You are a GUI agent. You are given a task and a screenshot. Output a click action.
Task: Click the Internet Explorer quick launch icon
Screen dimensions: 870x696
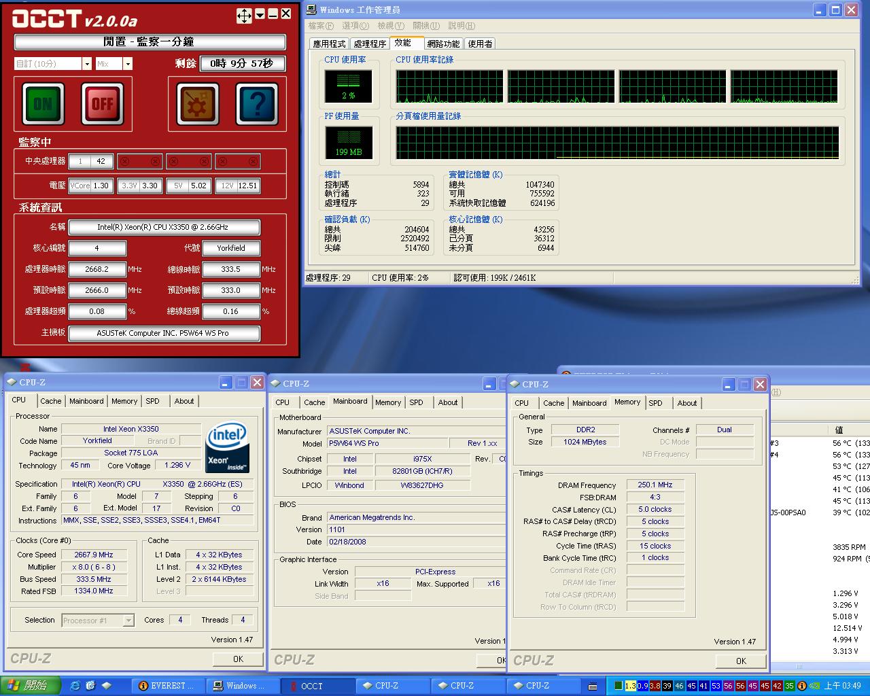click(x=75, y=686)
